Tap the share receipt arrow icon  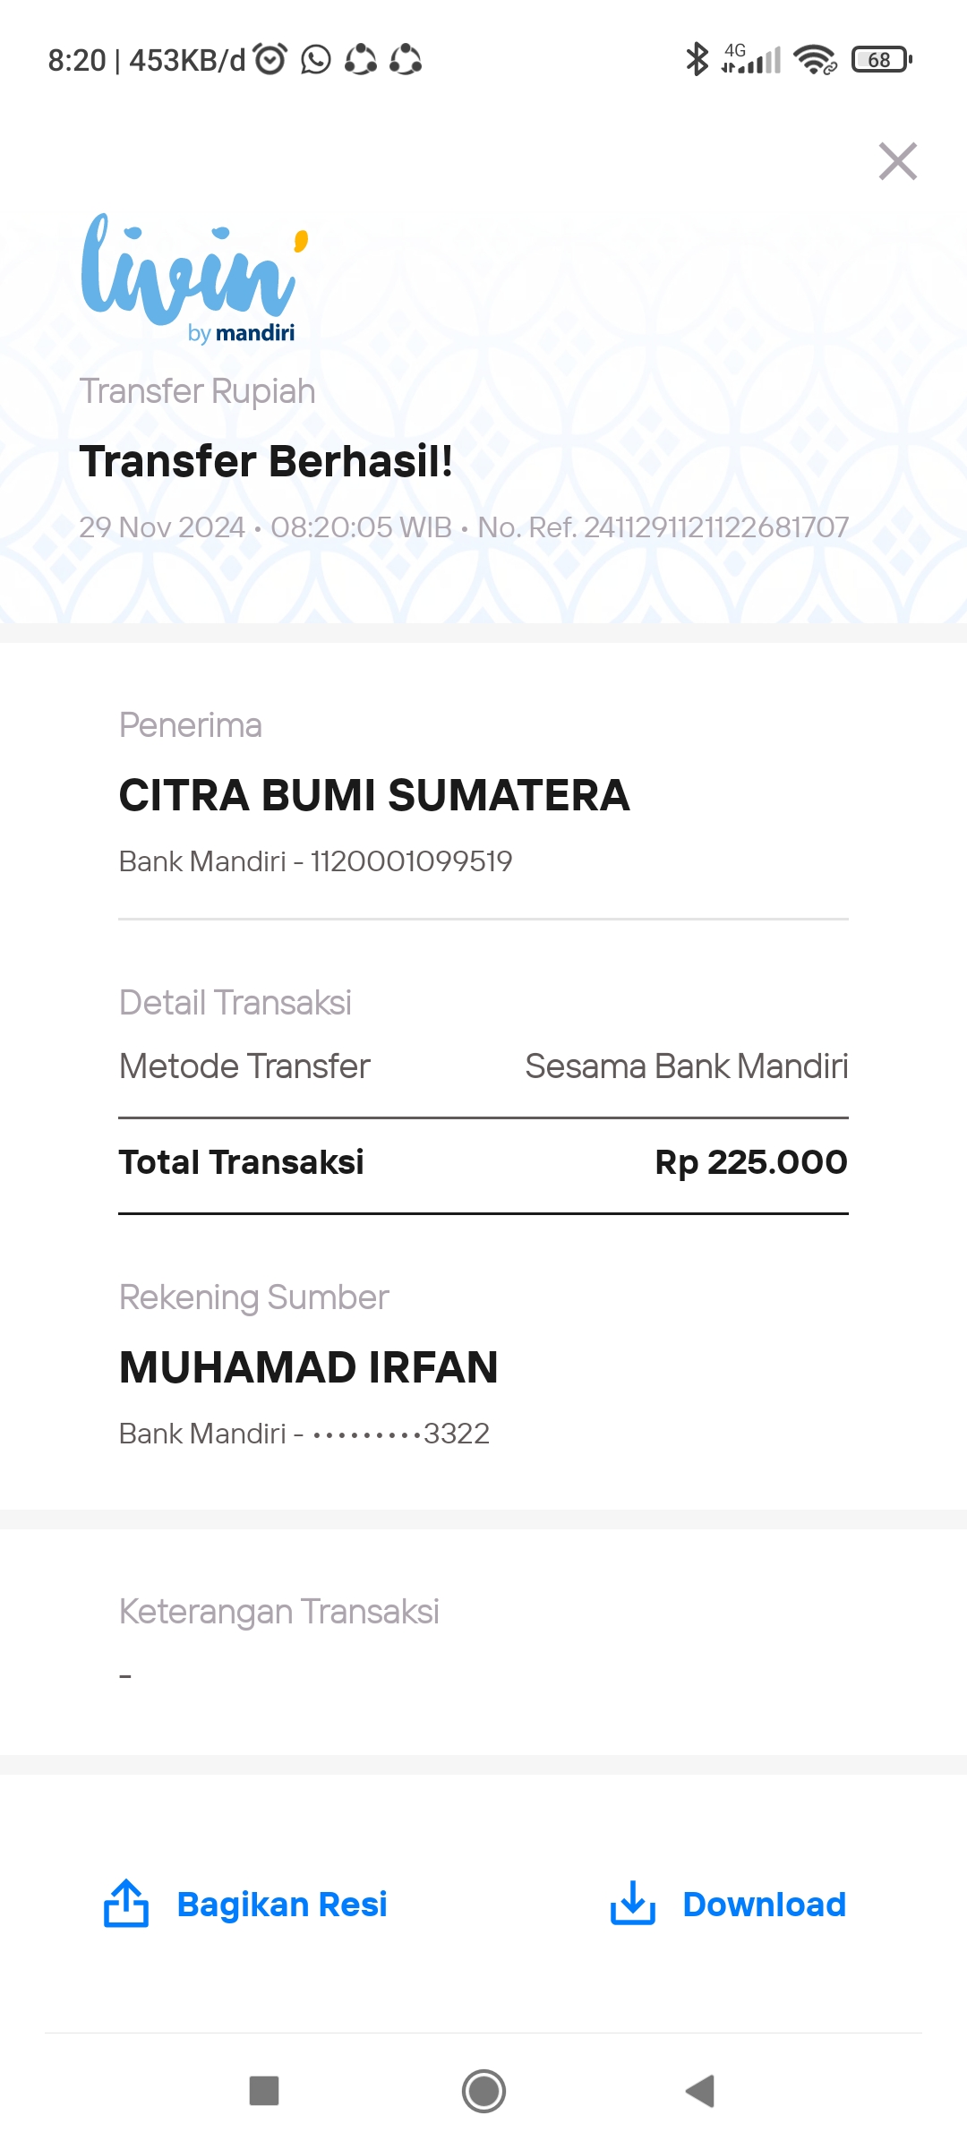tap(126, 1903)
